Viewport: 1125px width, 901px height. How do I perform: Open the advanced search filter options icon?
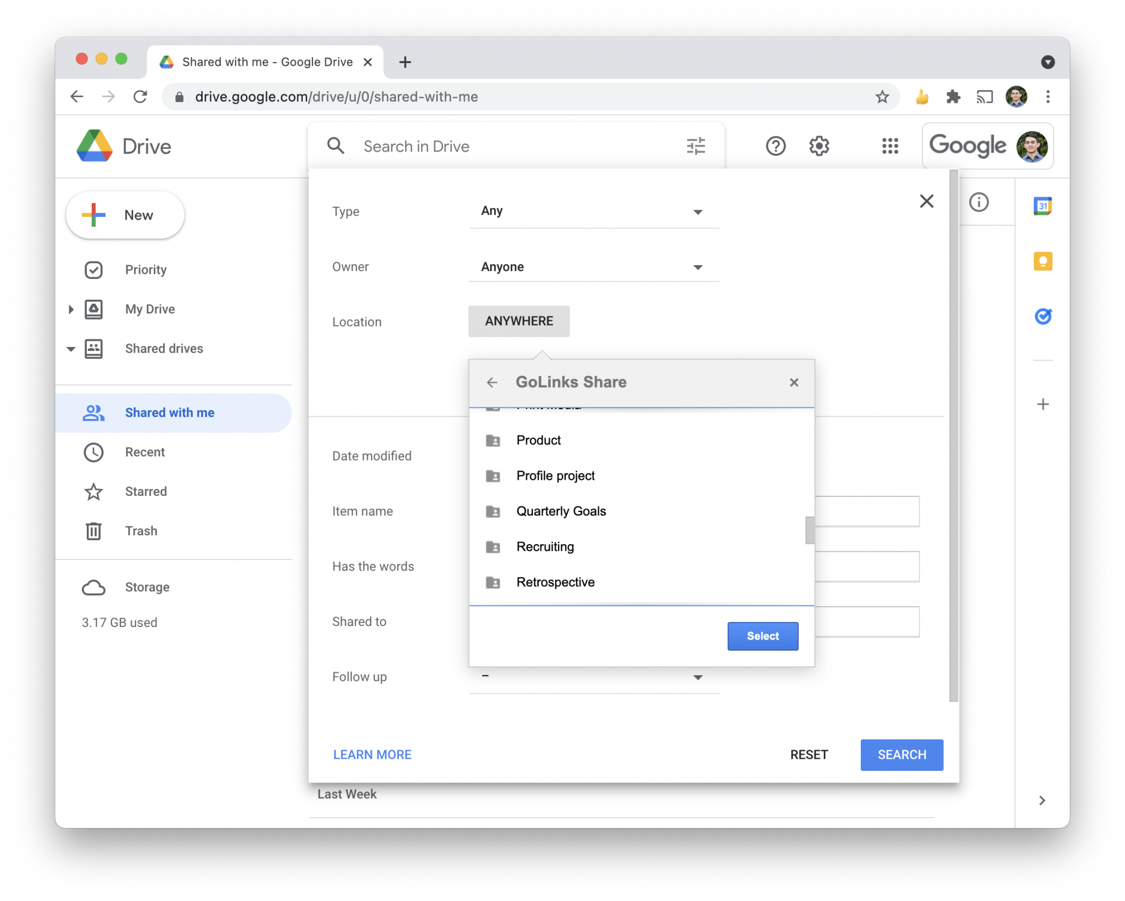696,145
